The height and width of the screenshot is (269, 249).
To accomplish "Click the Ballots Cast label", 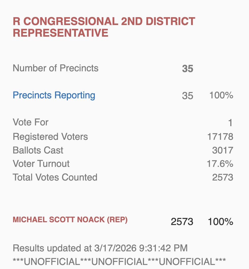I will (38, 150).
